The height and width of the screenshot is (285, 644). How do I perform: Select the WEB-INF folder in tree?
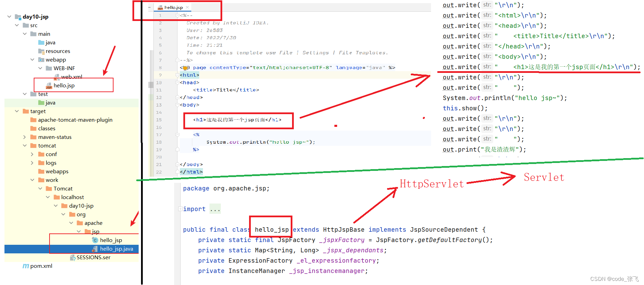click(x=64, y=68)
